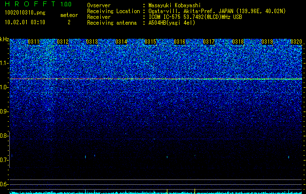Click the 0312 time marker
Viewport: 306px width, 194px height.
(x=63, y=42)
